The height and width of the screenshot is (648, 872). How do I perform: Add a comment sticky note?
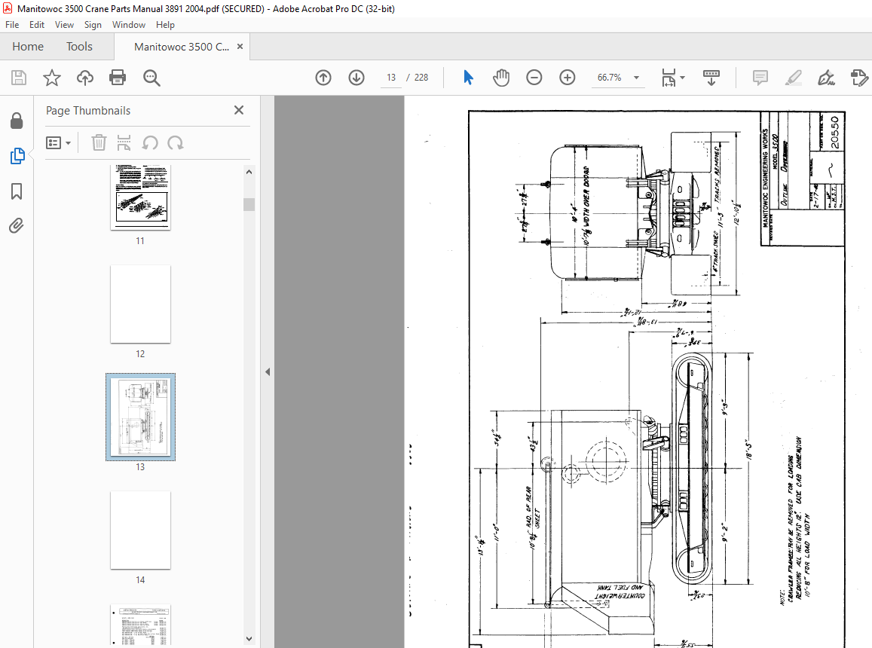[x=760, y=78]
